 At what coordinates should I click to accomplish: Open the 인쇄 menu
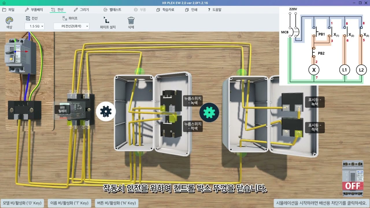click(x=191, y=10)
